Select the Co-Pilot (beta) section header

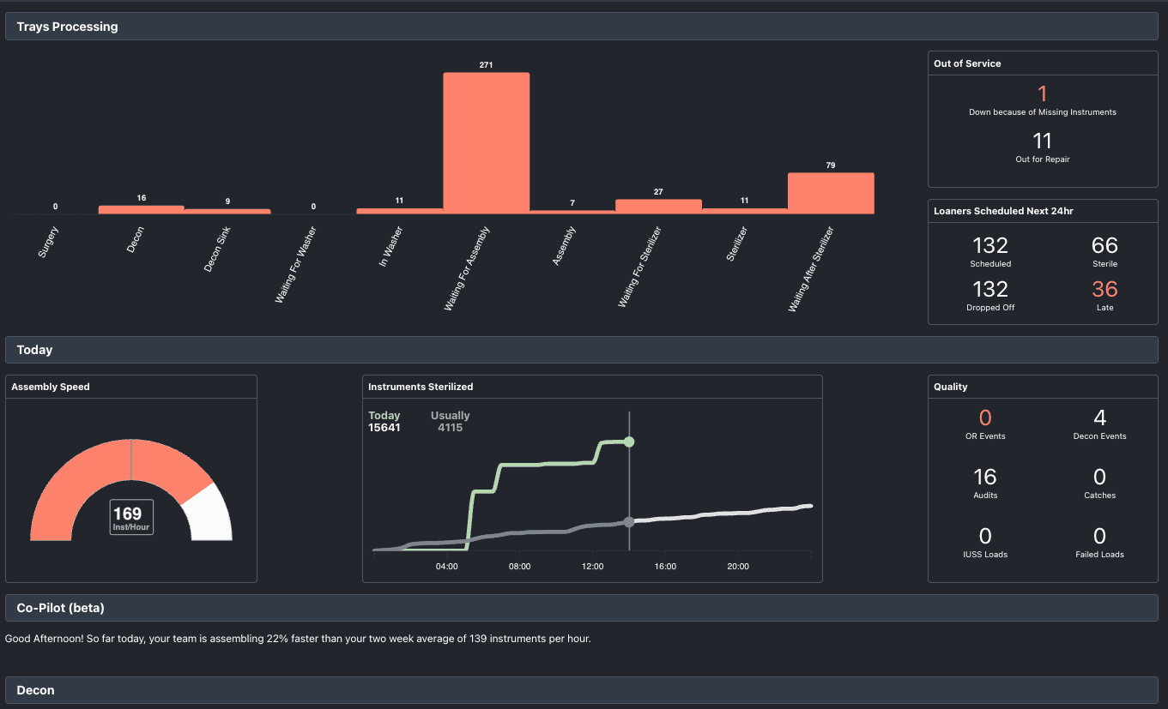(x=582, y=608)
